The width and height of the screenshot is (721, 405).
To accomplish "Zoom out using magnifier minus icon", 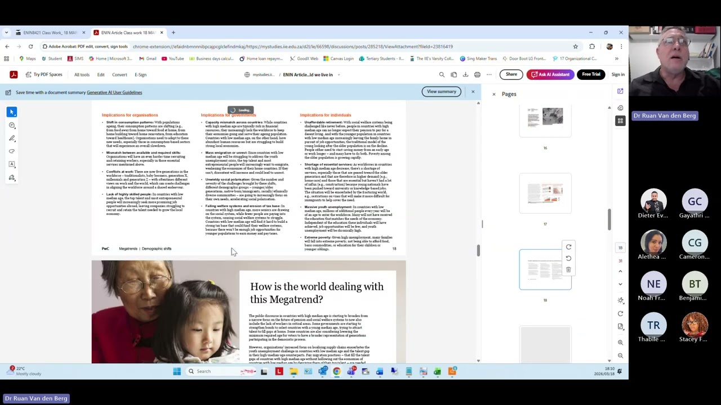I will pos(620,355).
